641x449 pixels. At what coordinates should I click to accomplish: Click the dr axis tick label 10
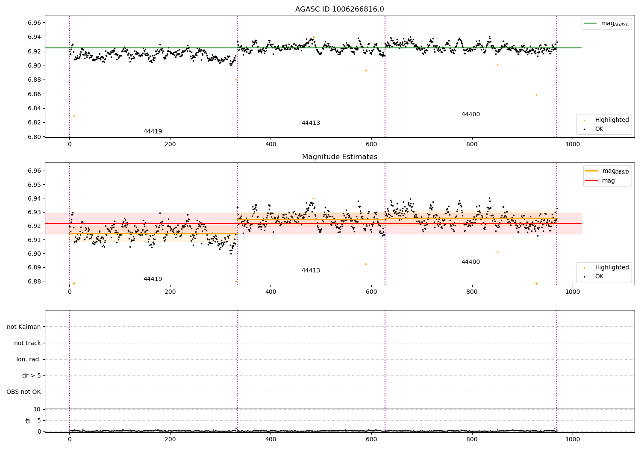37,409
